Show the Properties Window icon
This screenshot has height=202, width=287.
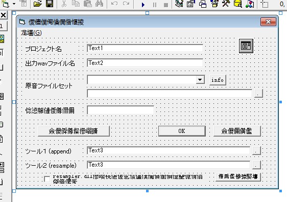190,4
